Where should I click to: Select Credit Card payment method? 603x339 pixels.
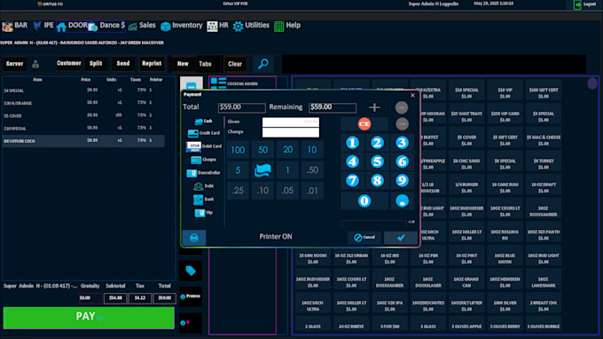click(203, 133)
